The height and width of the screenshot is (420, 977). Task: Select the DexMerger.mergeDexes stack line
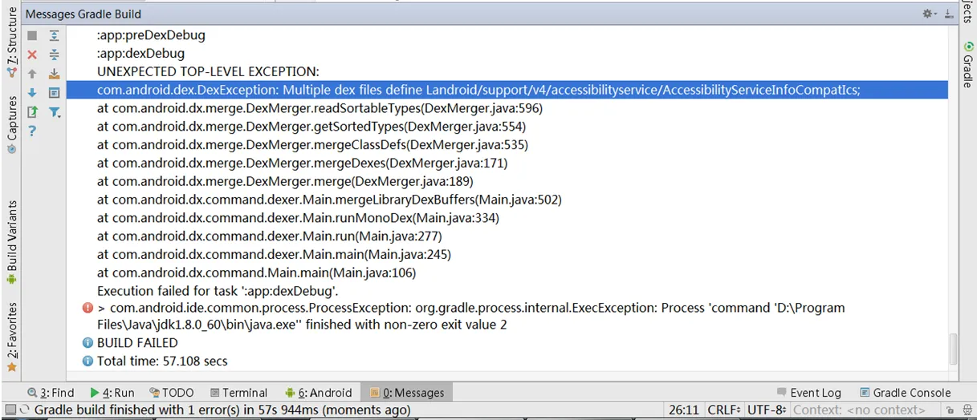click(x=302, y=163)
